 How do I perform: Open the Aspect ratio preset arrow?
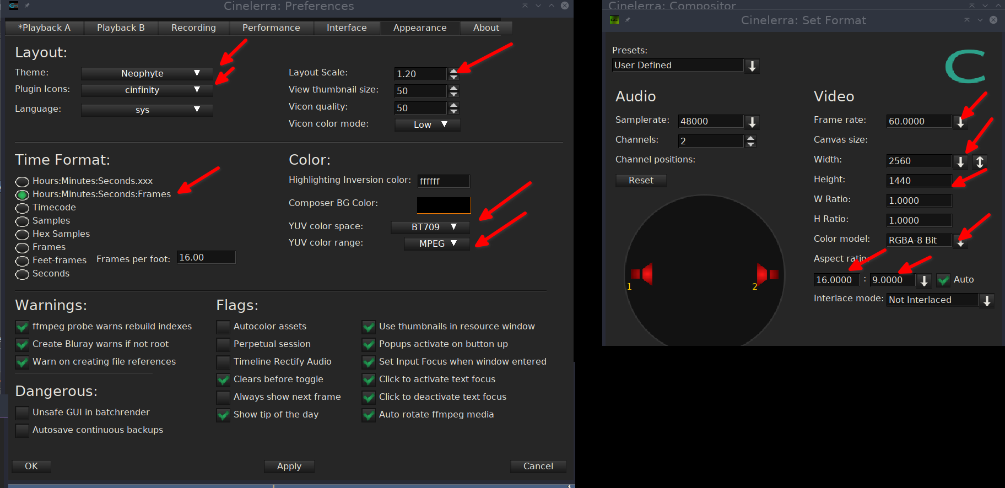tap(924, 280)
